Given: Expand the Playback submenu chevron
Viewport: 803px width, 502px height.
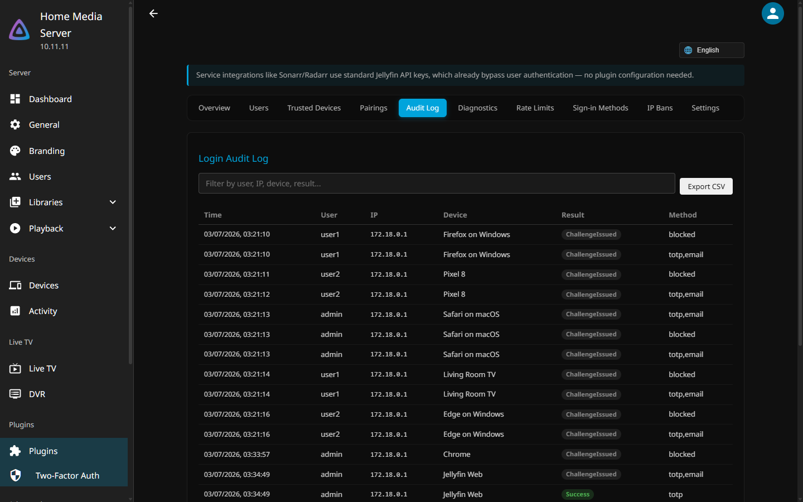Looking at the screenshot, I should click(x=113, y=228).
